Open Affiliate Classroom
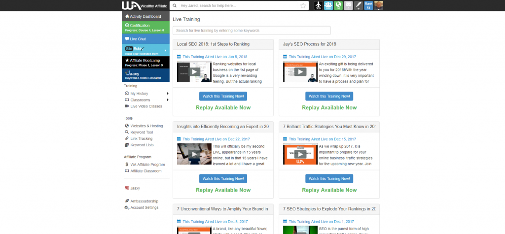The height and width of the screenshot is (234, 505). [146, 171]
